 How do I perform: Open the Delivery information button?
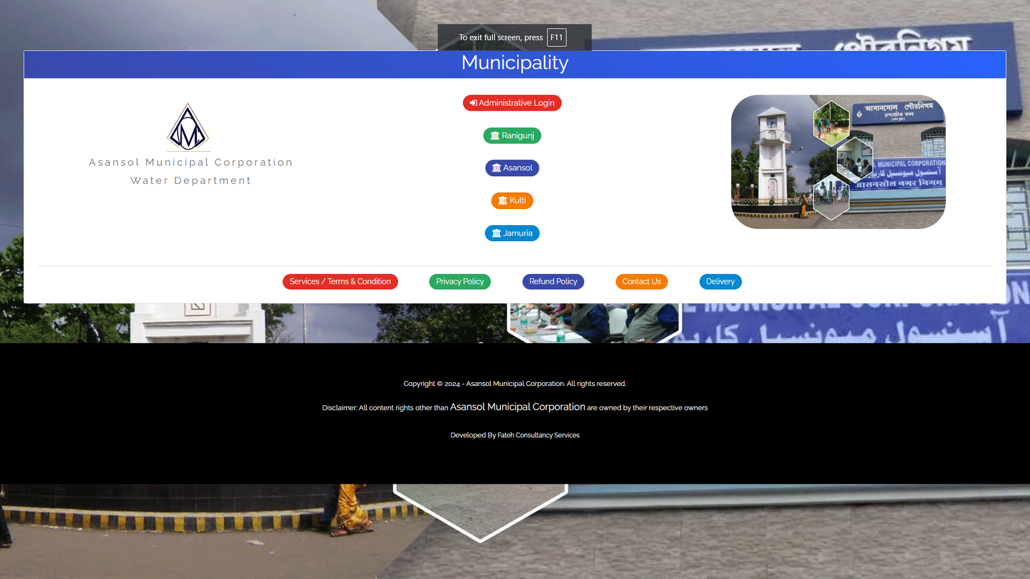tap(720, 282)
